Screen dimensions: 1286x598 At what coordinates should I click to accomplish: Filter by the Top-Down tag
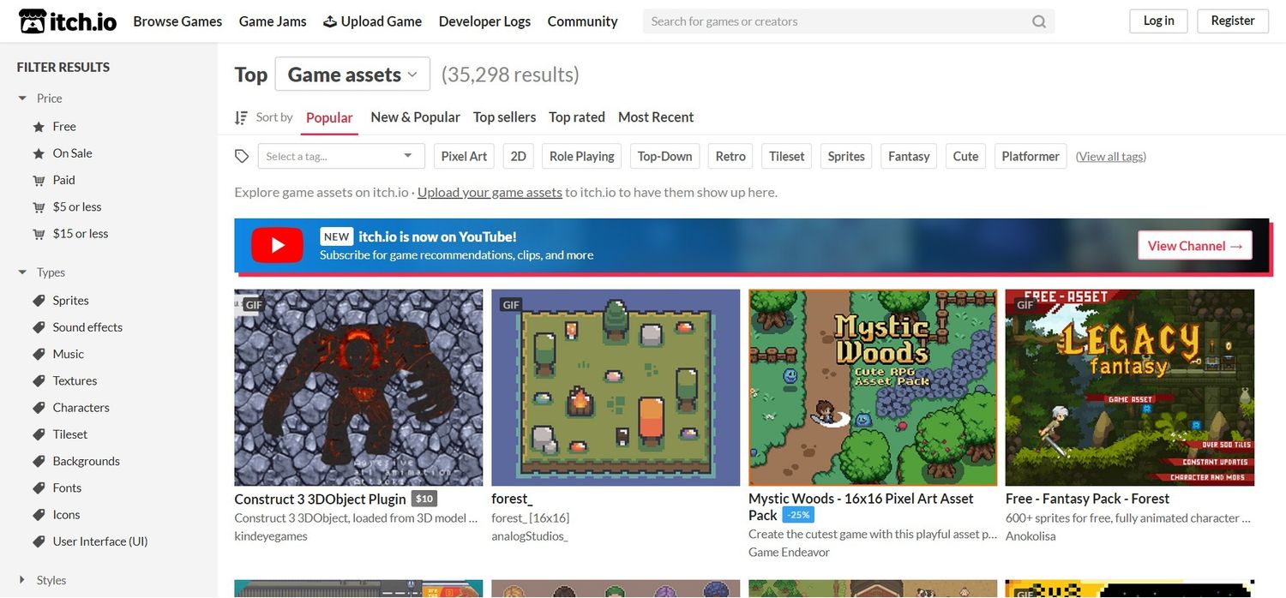(665, 156)
